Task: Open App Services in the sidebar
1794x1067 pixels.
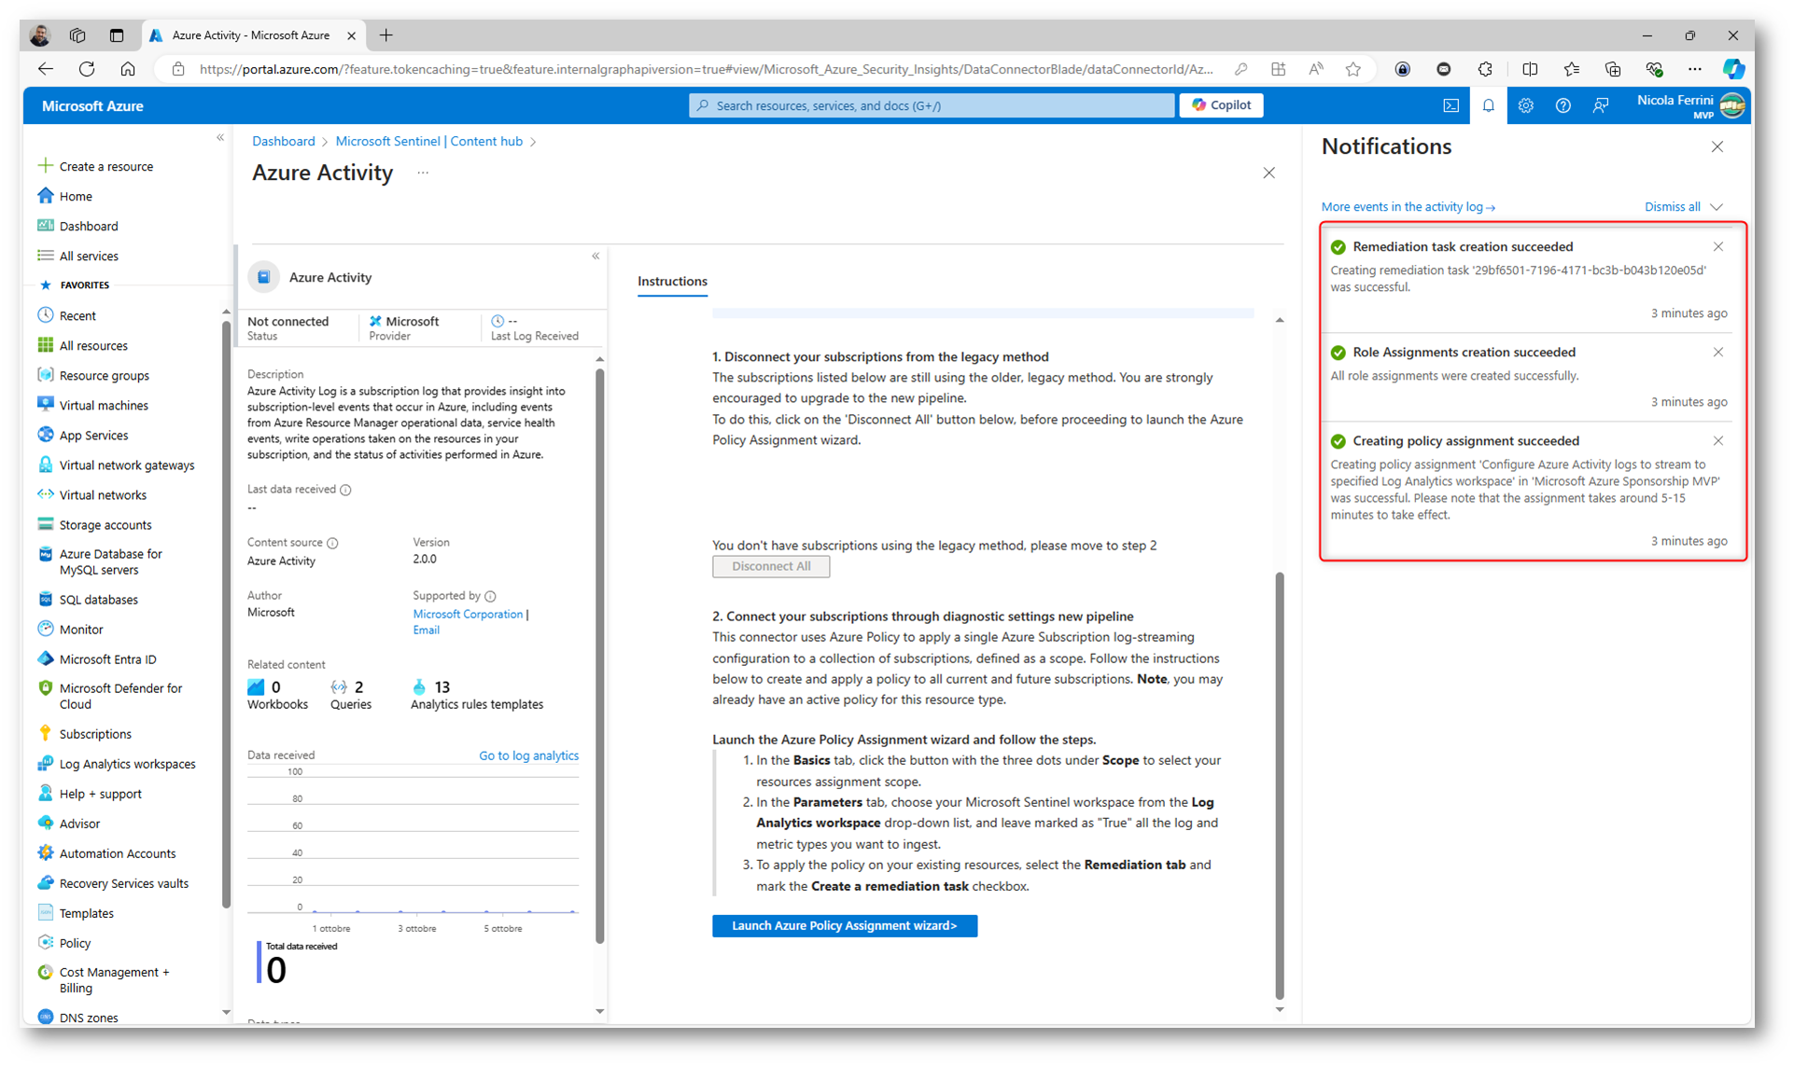Action: (x=93, y=436)
